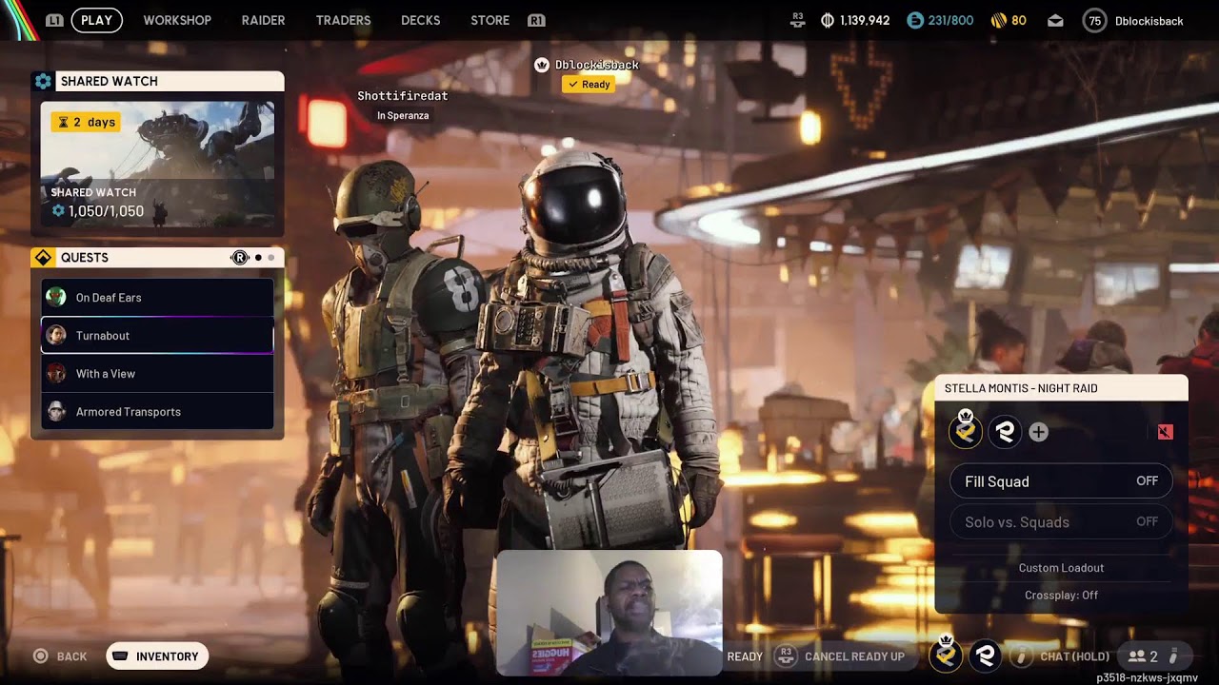The width and height of the screenshot is (1219, 685).
Task: Click the On Deaf Ears quest giver portrait
Action: pos(56,298)
